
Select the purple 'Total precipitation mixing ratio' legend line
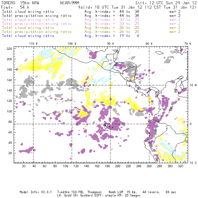(x=37, y=24)
